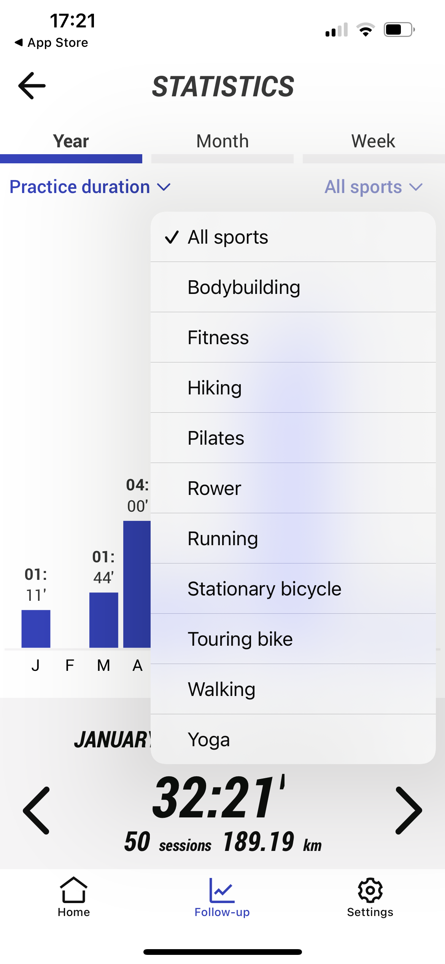The height and width of the screenshot is (964, 445).
Task: Select the Year tab
Action: click(71, 142)
